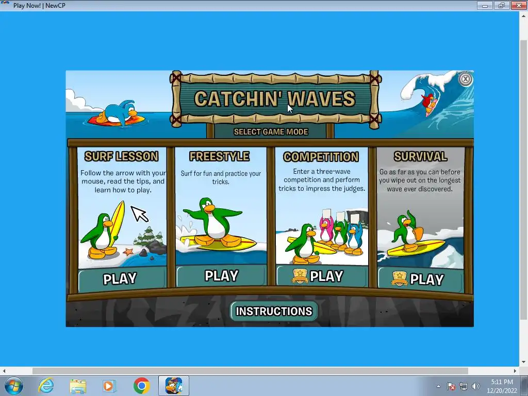This screenshot has height=396, width=528.
Task: Click the Freestyle description text
Action: [x=221, y=177]
